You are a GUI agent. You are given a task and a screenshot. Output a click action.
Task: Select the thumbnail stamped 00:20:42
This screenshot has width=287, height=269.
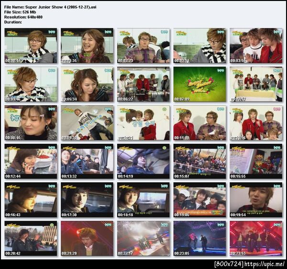pyautogui.click(x=31, y=238)
